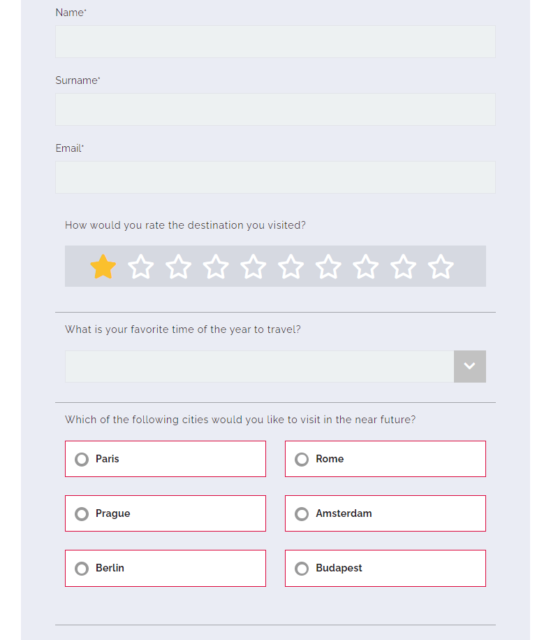The image size is (551, 640).
Task: Select the Prague option
Action: [x=81, y=513]
